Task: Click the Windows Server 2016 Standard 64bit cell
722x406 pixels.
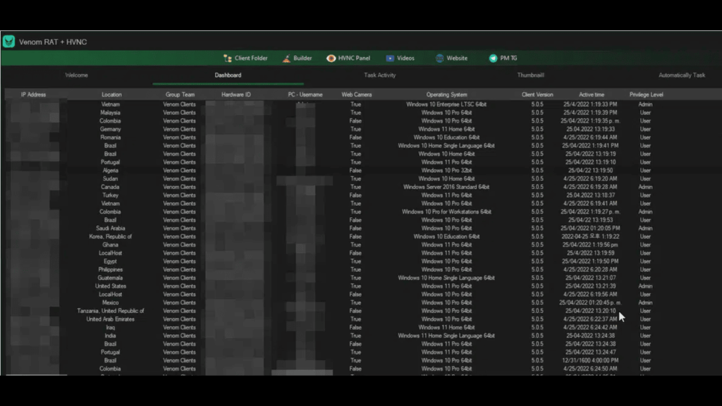Action: point(446,187)
